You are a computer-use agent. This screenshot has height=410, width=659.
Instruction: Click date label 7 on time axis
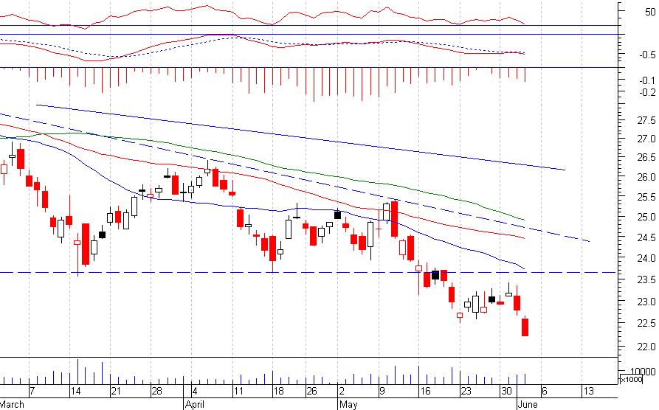point(32,392)
